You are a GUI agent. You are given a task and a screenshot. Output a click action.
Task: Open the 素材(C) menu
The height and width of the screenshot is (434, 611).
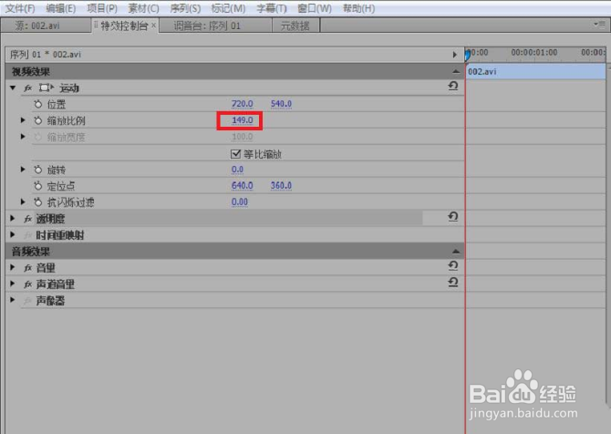143,8
